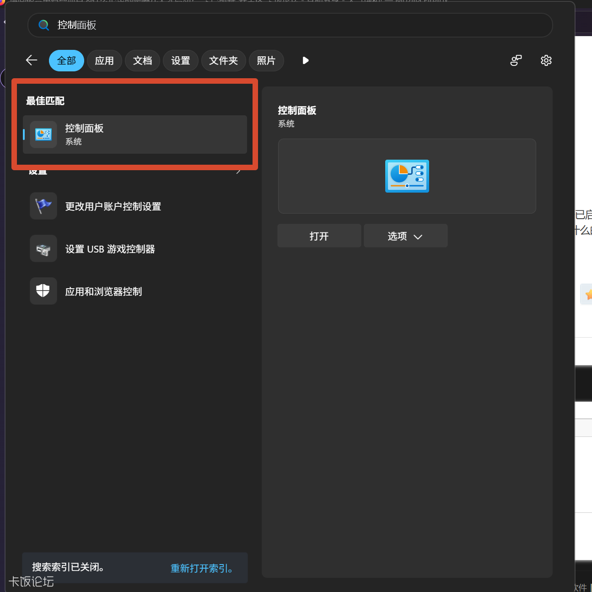Click the search box containing 控制面板
The width and height of the screenshot is (592, 592).
[290, 25]
